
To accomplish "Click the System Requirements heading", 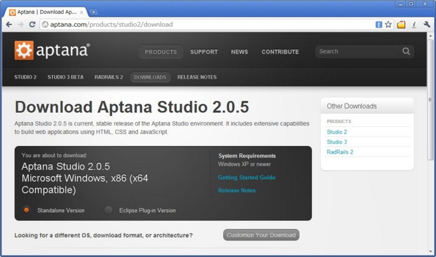I will [247, 156].
